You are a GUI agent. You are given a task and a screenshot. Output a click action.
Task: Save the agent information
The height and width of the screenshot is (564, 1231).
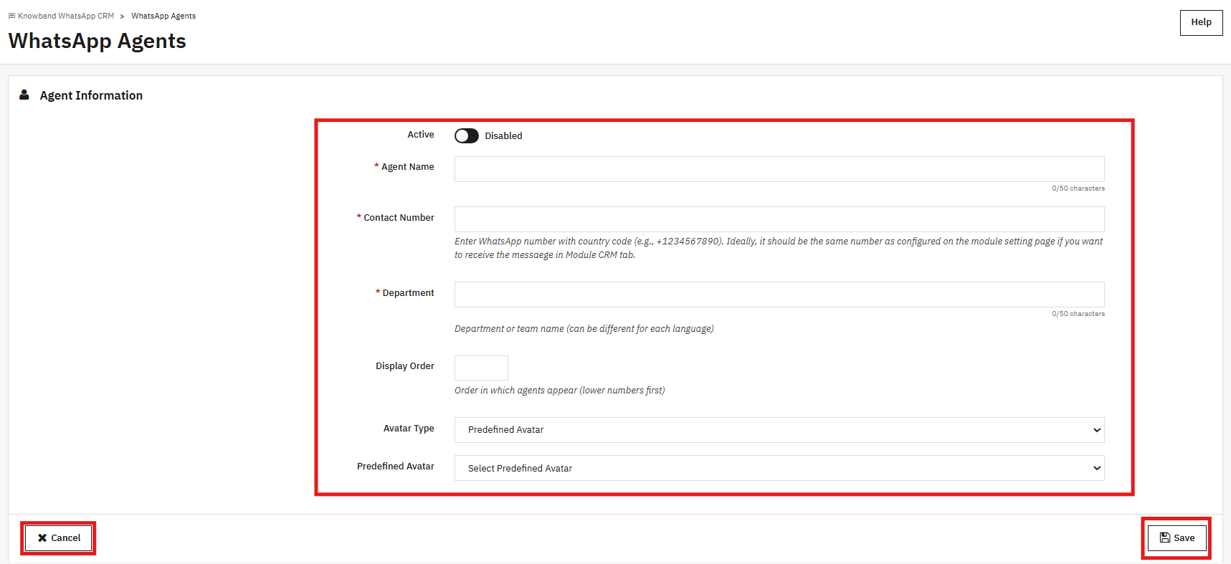(x=1177, y=537)
